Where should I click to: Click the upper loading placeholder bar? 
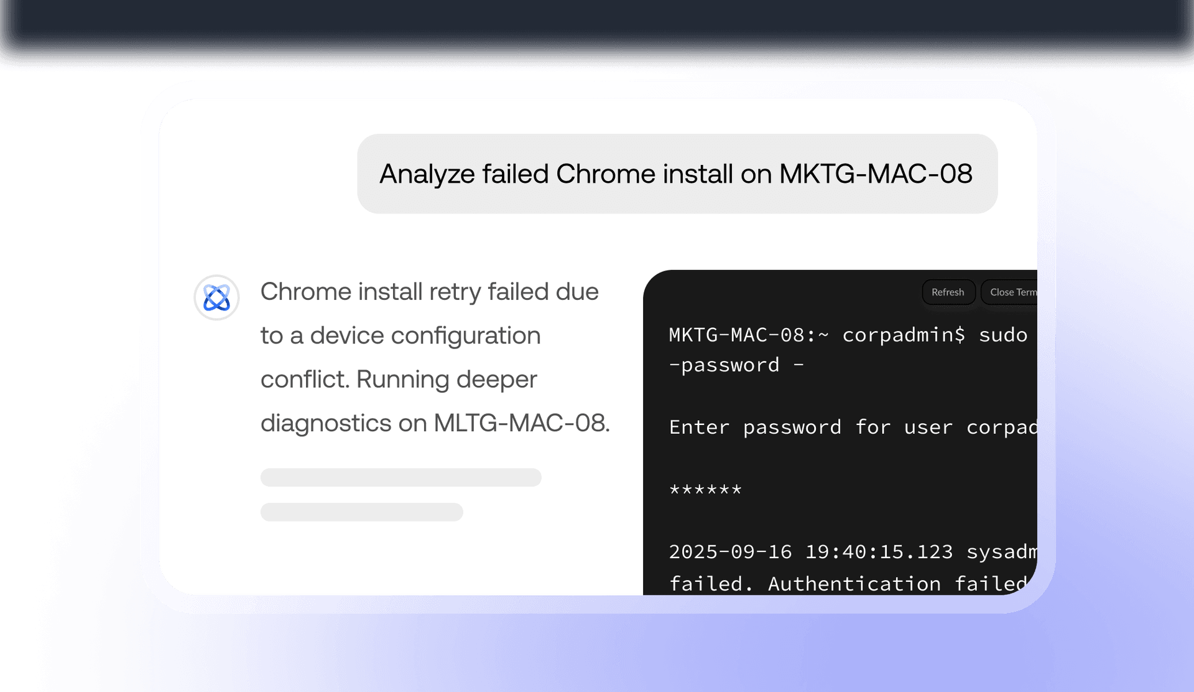pyautogui.click(x=401, y=477)
